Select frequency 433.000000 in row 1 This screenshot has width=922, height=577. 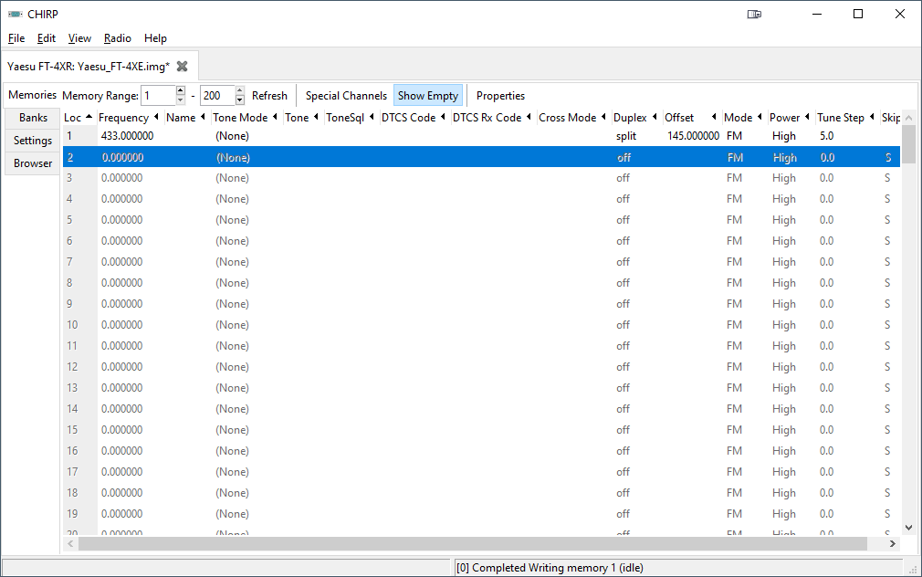point(127,136)
